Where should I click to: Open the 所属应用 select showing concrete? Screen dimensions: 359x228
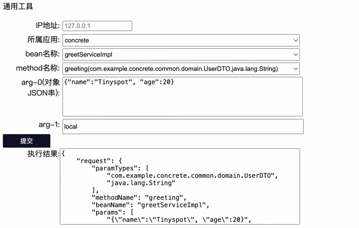[181, 40]
